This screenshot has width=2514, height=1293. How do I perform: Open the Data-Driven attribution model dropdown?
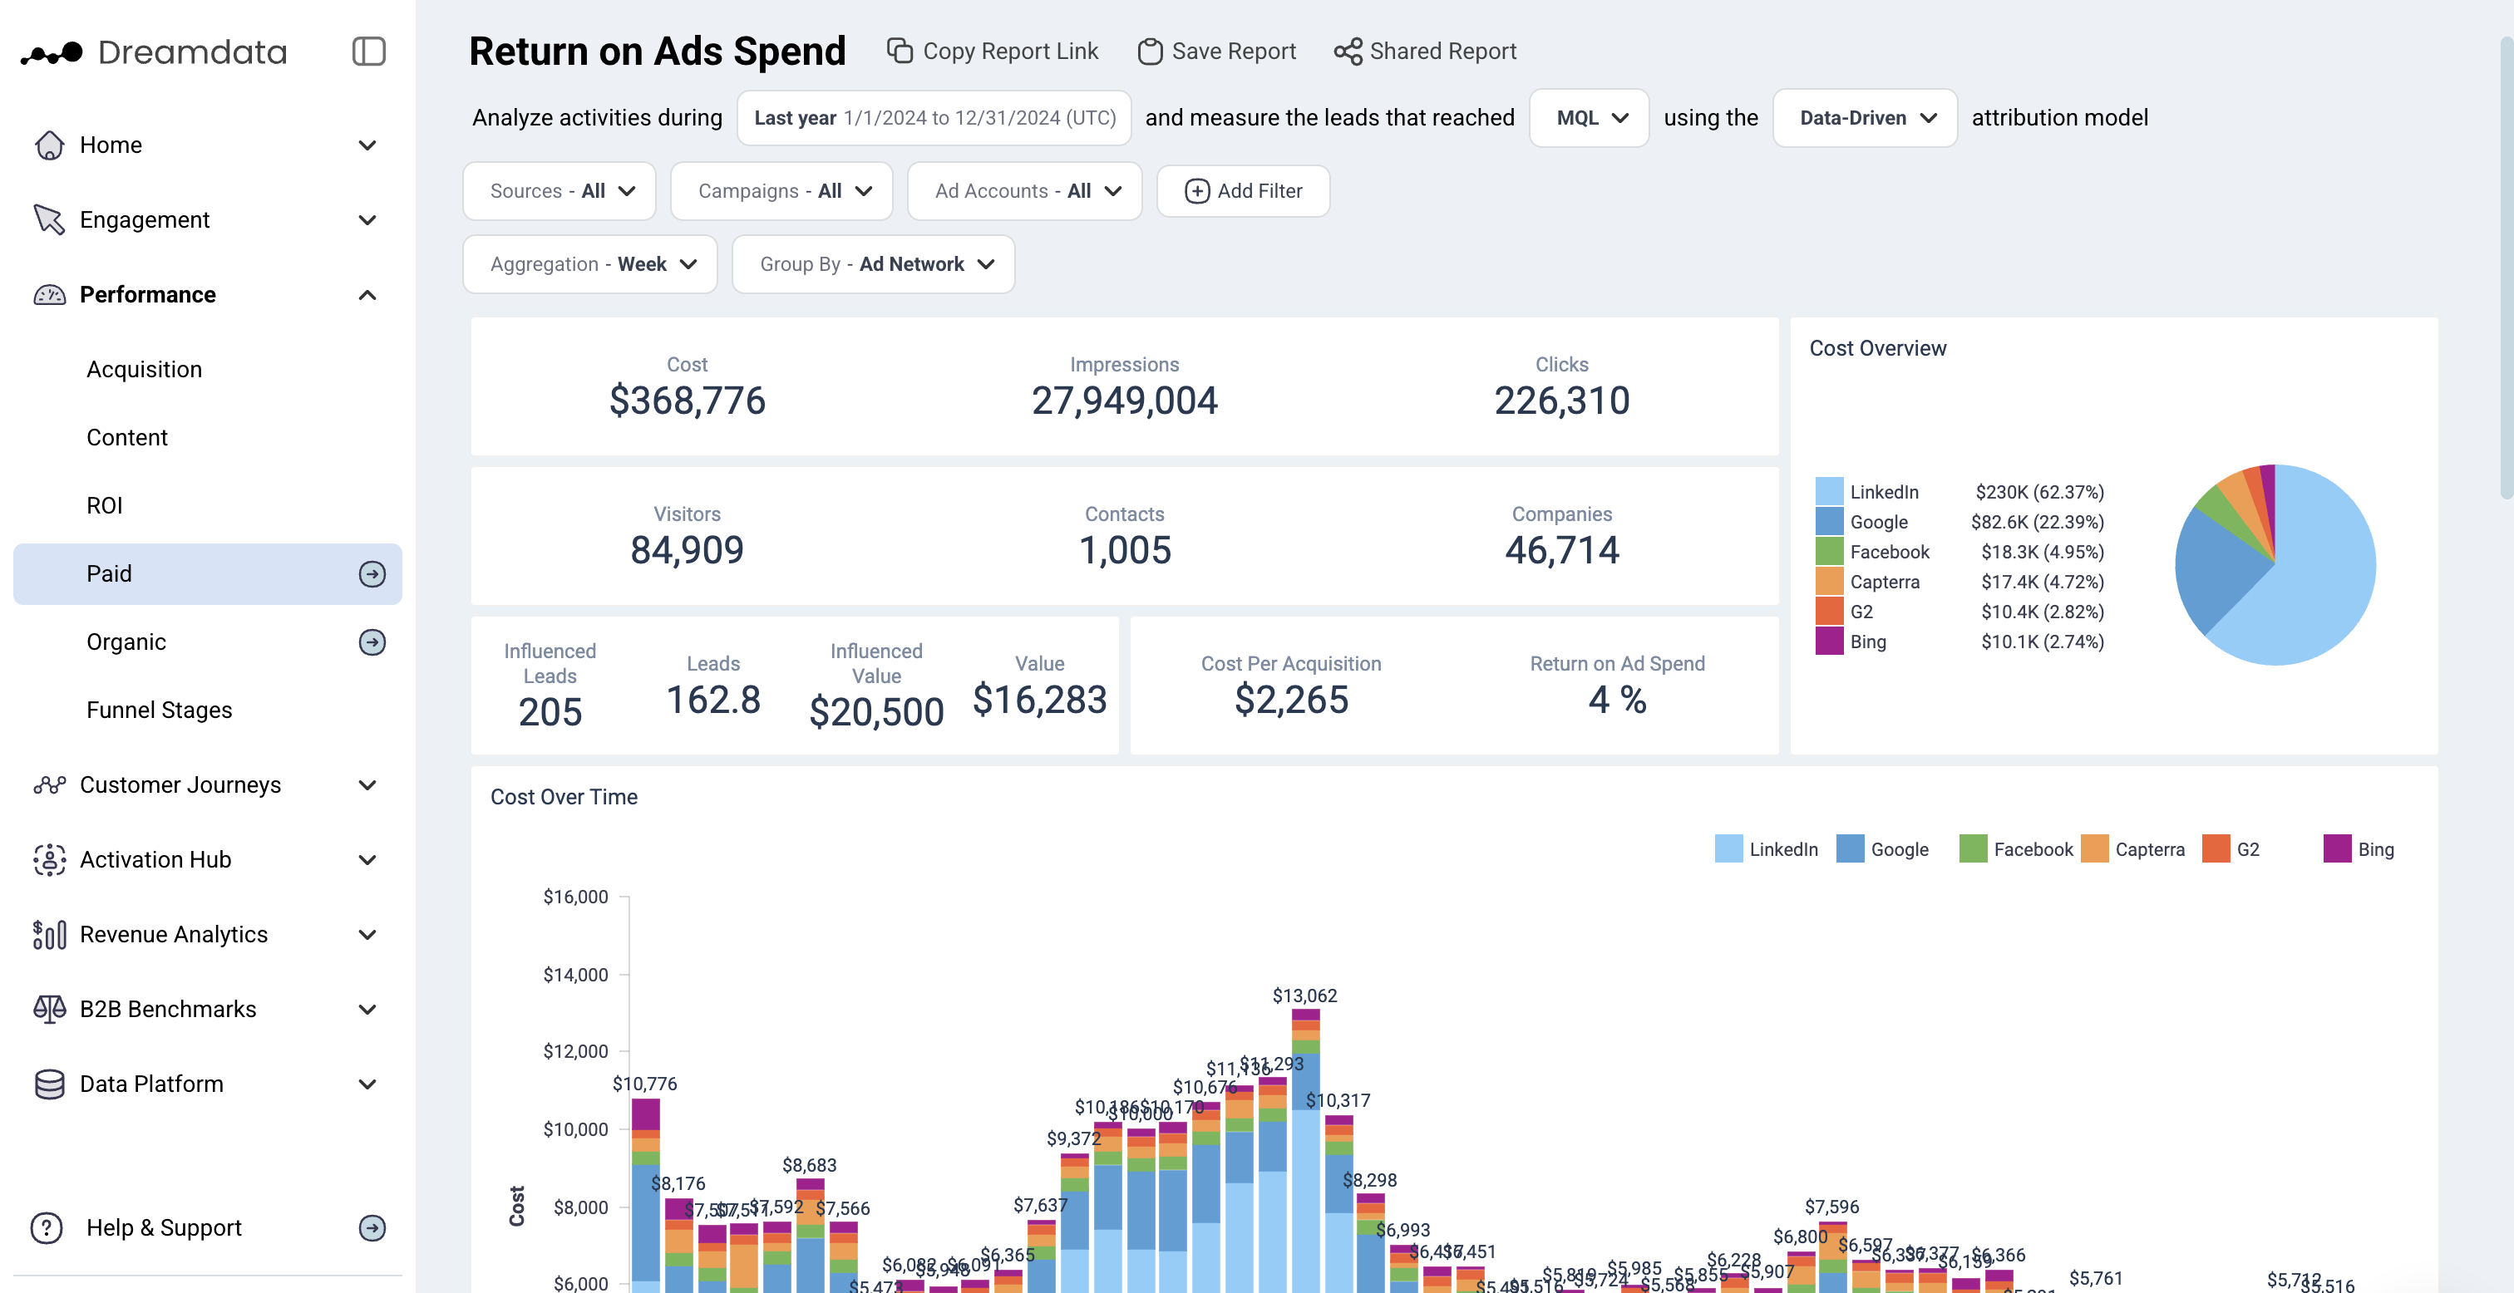tap(1864, 118)
